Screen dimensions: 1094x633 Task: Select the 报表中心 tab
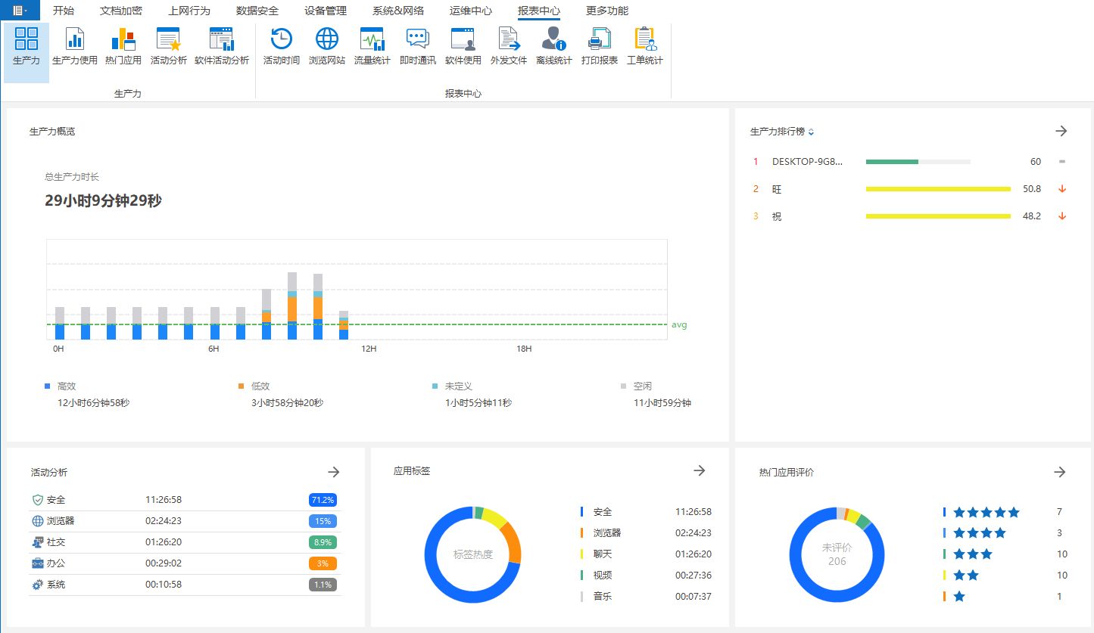(x=539, y=11)
